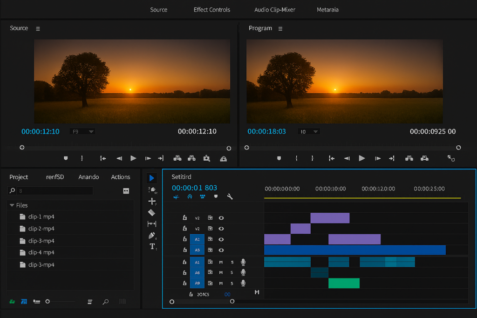The image size is (477, 318).
Task: Select the Type tool in the toolbar
Action: click(x=152, y=246)
